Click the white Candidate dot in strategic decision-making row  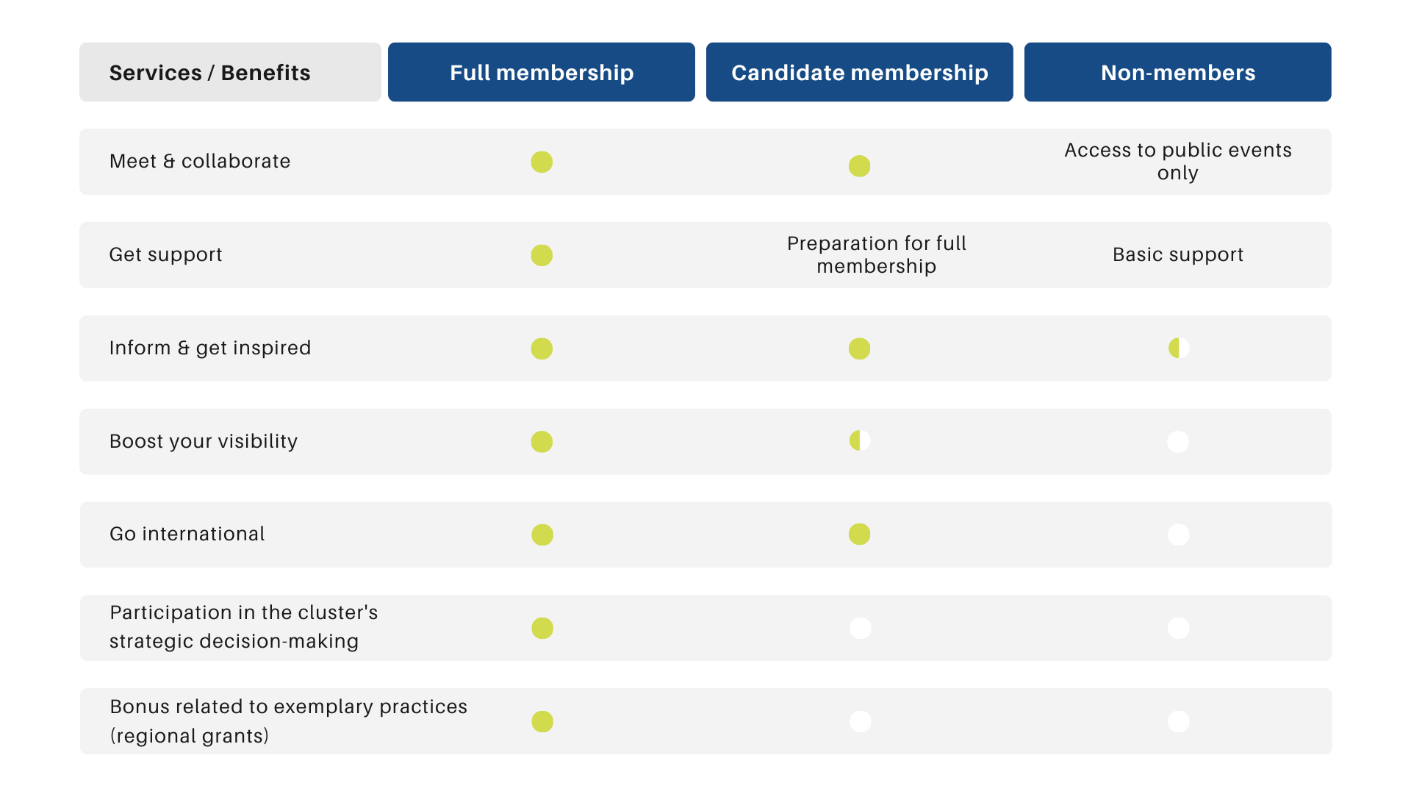pyautogui.click(x=861, y=628)
